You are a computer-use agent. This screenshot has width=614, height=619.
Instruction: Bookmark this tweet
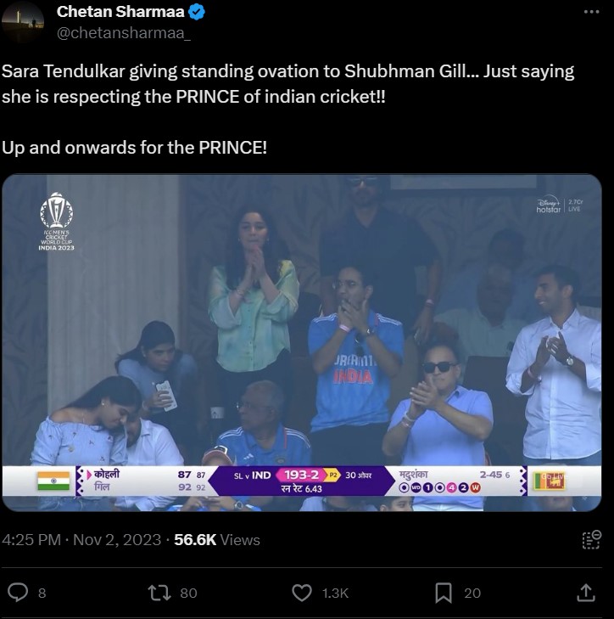click(x=444, y=593)
